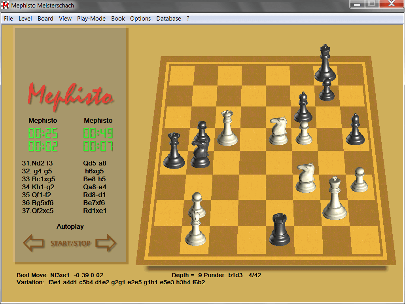The height and width of the screenshot is (304, 405).
Task: Open the Book menu
Action: coord(118,19)
